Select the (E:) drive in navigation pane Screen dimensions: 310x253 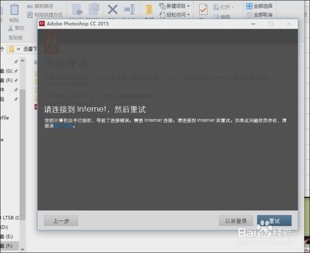[x=6, y=236]
